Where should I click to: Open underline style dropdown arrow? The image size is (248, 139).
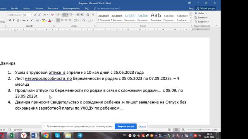click(x=21, y=20)
